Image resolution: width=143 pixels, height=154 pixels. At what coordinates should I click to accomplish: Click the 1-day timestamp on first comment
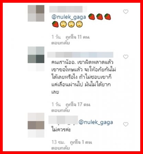(x=56, y=37)
